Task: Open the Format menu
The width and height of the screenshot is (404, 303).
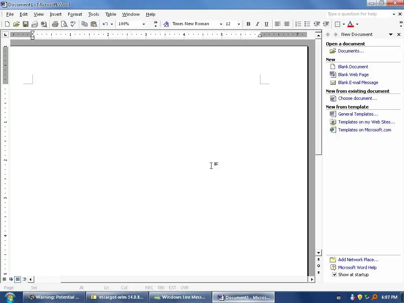Action: tap(75, 14)
